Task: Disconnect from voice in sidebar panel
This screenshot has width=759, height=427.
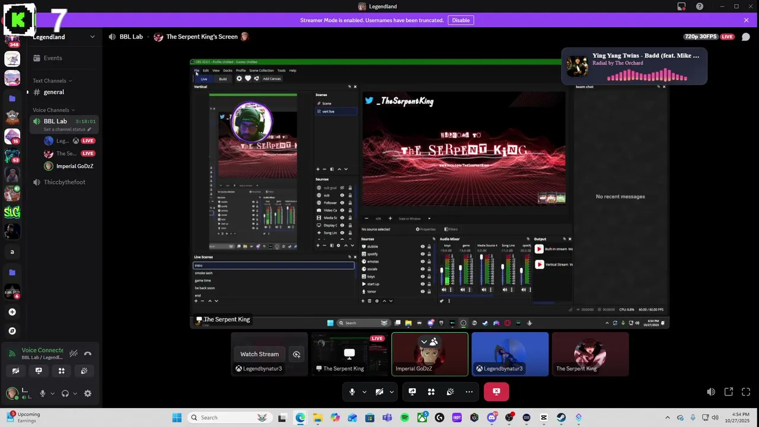Action: (88, 353)
